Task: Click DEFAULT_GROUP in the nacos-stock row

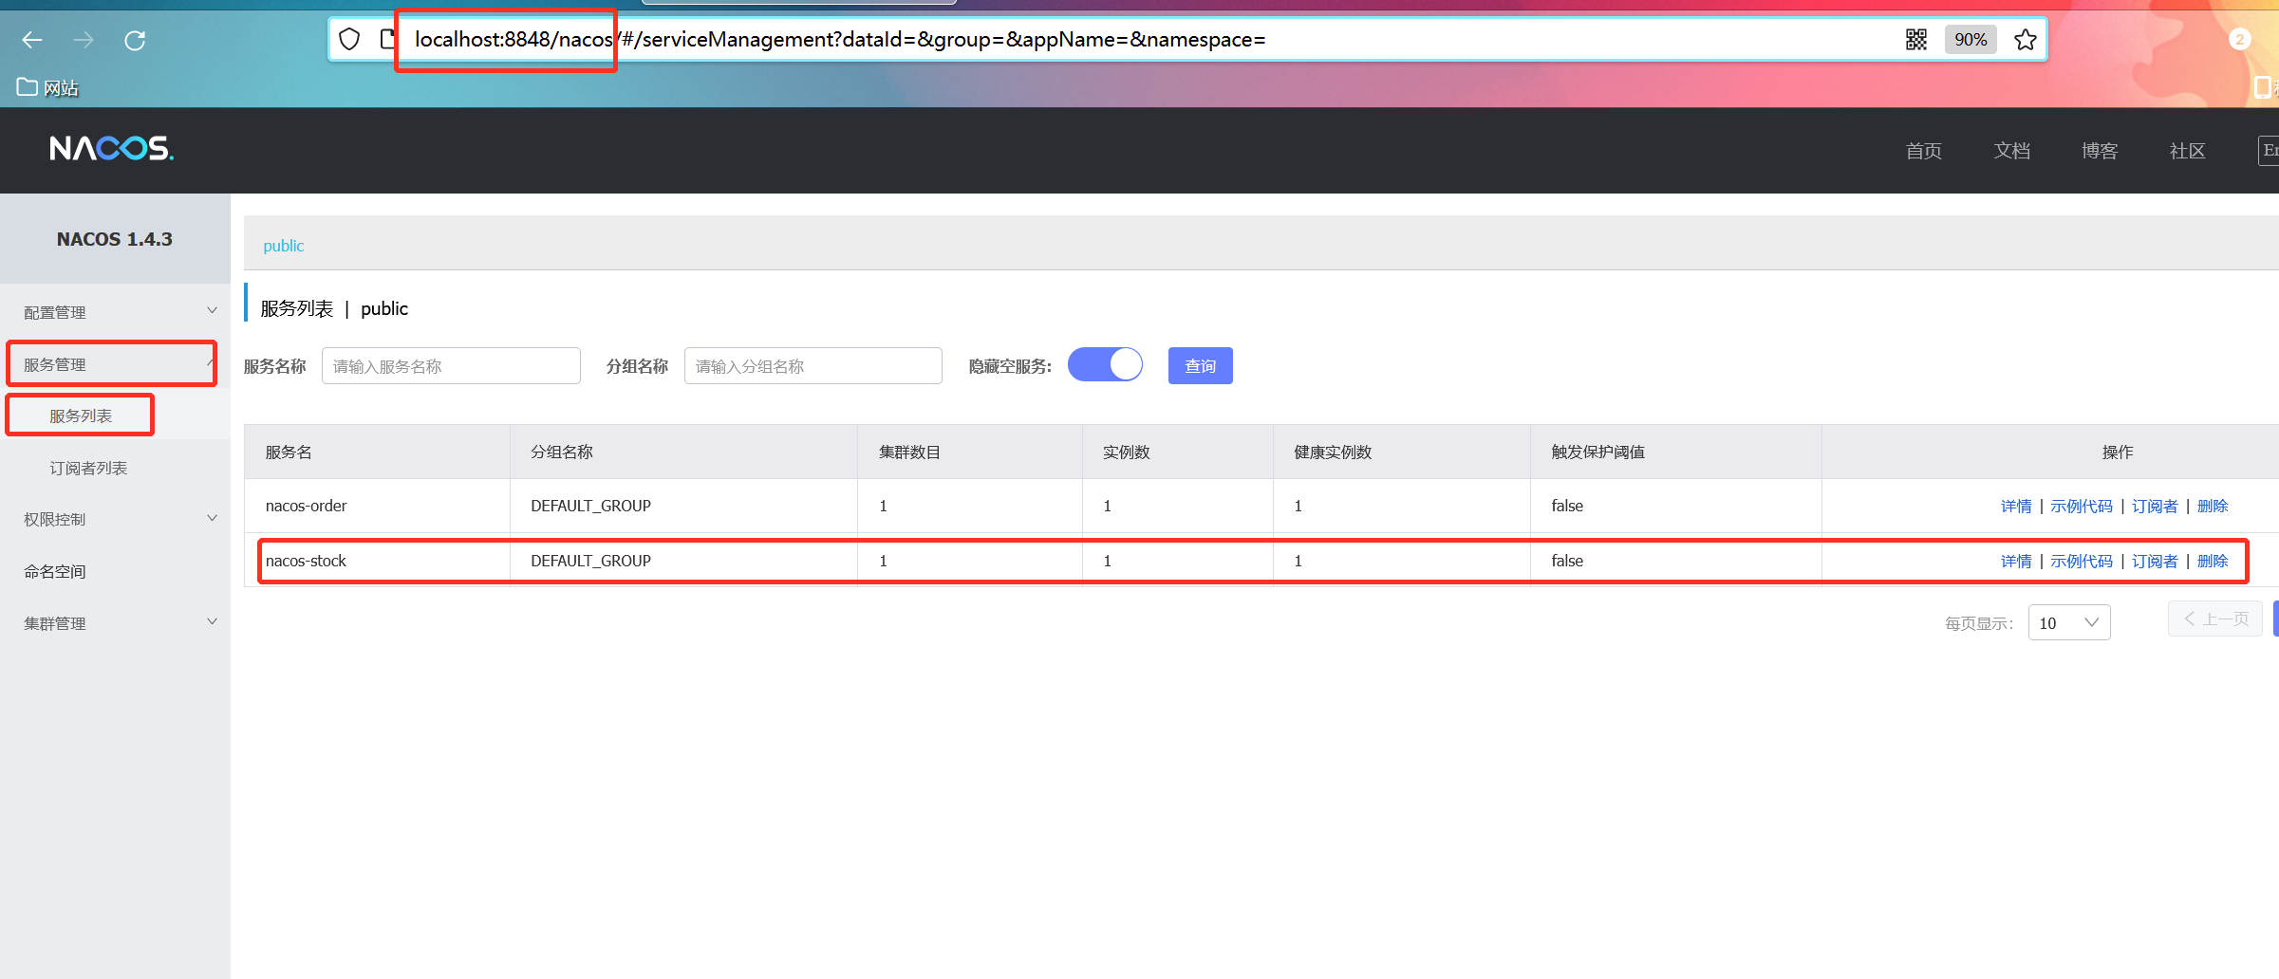Action: (590, 561)
